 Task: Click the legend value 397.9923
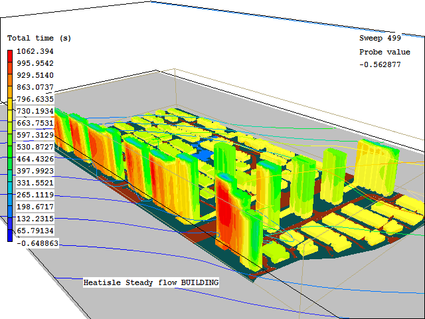[35, 171]
